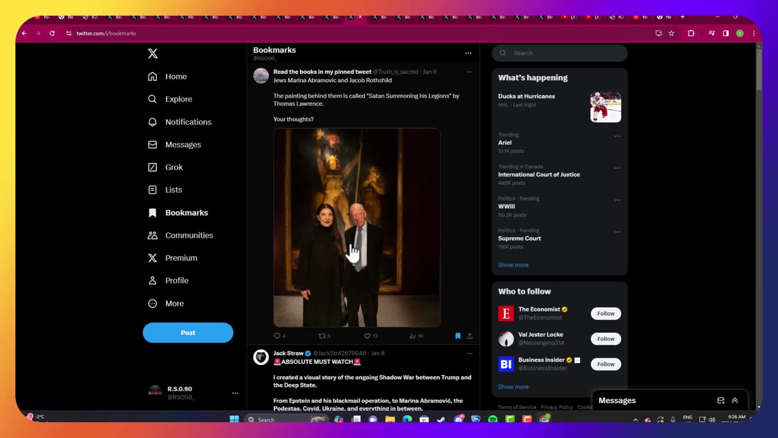The image size is (778, 438).
Task: Open Notifications page
Action: pyautogui.click(x=179, y=122)
